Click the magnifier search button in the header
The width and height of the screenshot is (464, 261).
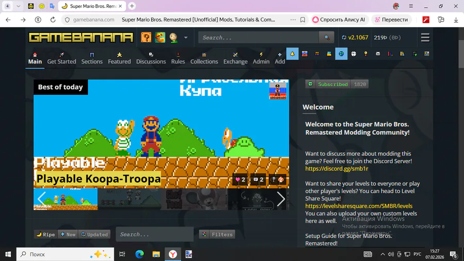(327, 38)
